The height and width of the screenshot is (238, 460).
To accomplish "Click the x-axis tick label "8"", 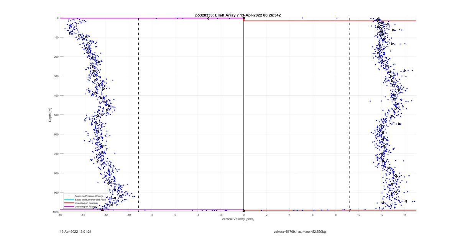I will coord(336,215).
